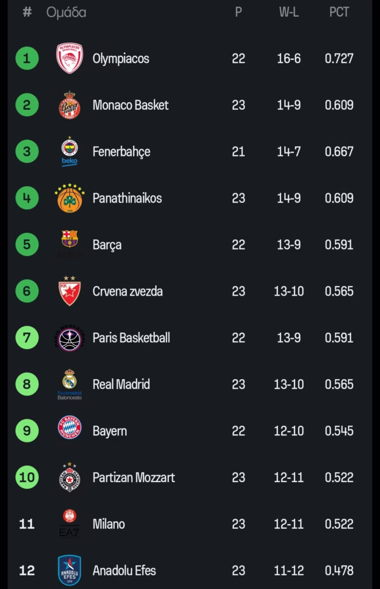This screenshot has width=380, height=589.
Task: Tap the Partizan Mozzart emblem
Action: (x=69, y=477)
